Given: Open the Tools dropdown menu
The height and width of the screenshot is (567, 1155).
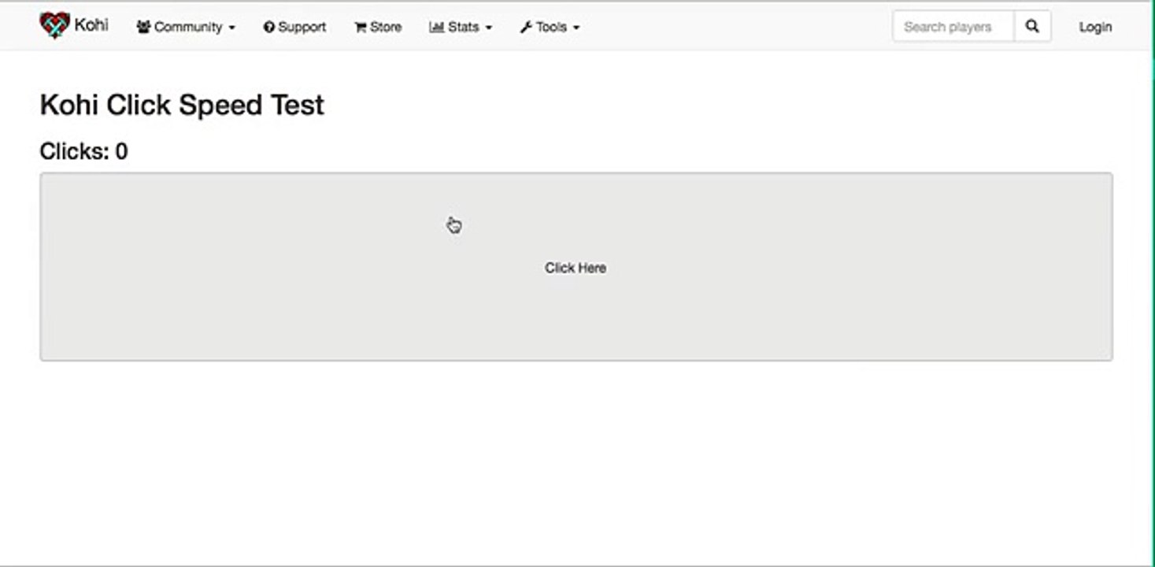Looking at the screenshot, I should (x=550, y=27).
